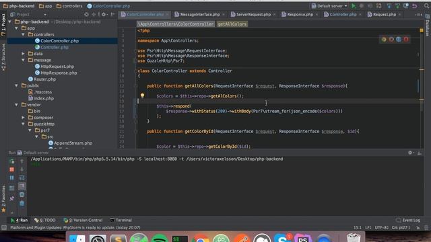Expand the composer folder
This screenshot has height=242, width=431.
tap(23, 118)
